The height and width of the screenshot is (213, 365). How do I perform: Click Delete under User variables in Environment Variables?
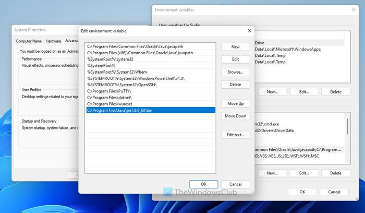coord(336,92)
